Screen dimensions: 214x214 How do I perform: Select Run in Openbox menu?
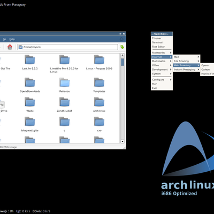tap(162, 84)
